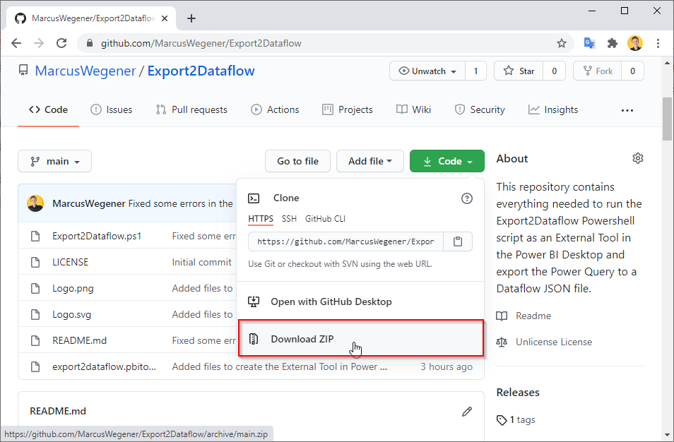Expand the Add file dropdown
This screenshot has width=674, height=442.
tap(370, 161)
